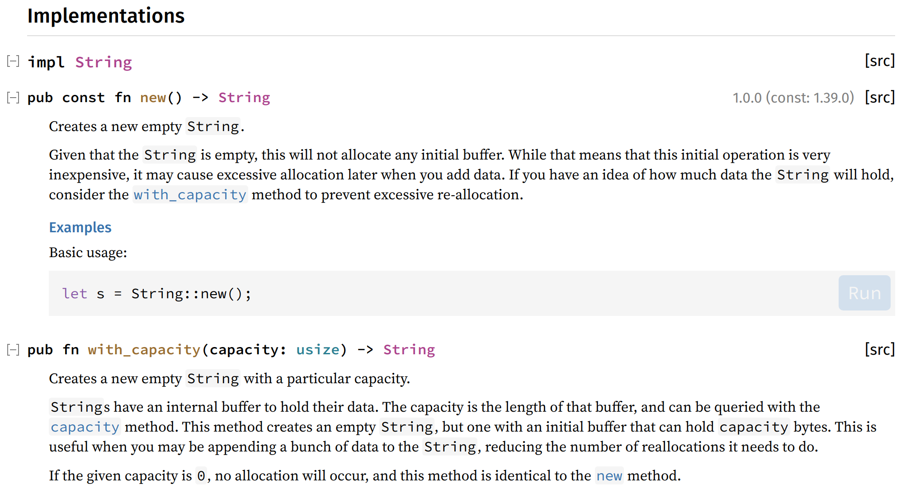Click usize type in with_capacity signature
The image size is (906, 498).
click(317, 350)
